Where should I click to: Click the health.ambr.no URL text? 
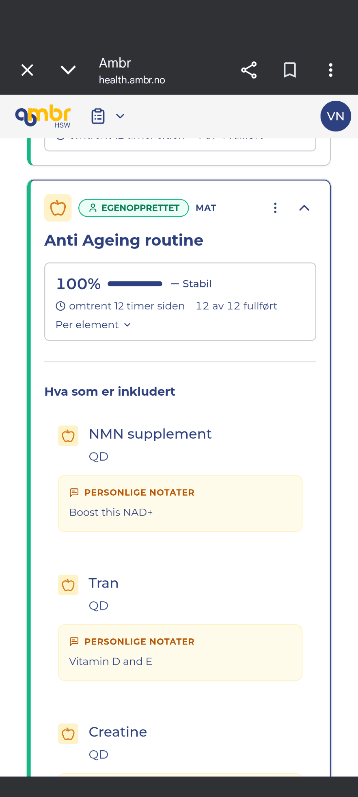(x=132, y=80)
